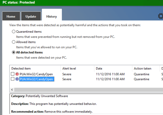Check the first PUA:Win32/CandyOpen checkbox
The image size is (163, 115).
(x=13, y=74)
